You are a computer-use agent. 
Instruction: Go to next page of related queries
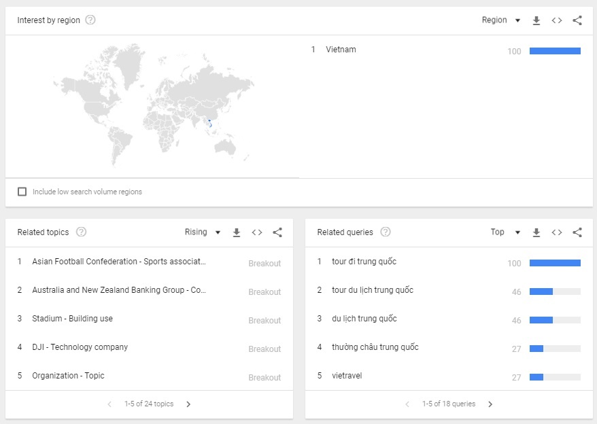[490, 404]
